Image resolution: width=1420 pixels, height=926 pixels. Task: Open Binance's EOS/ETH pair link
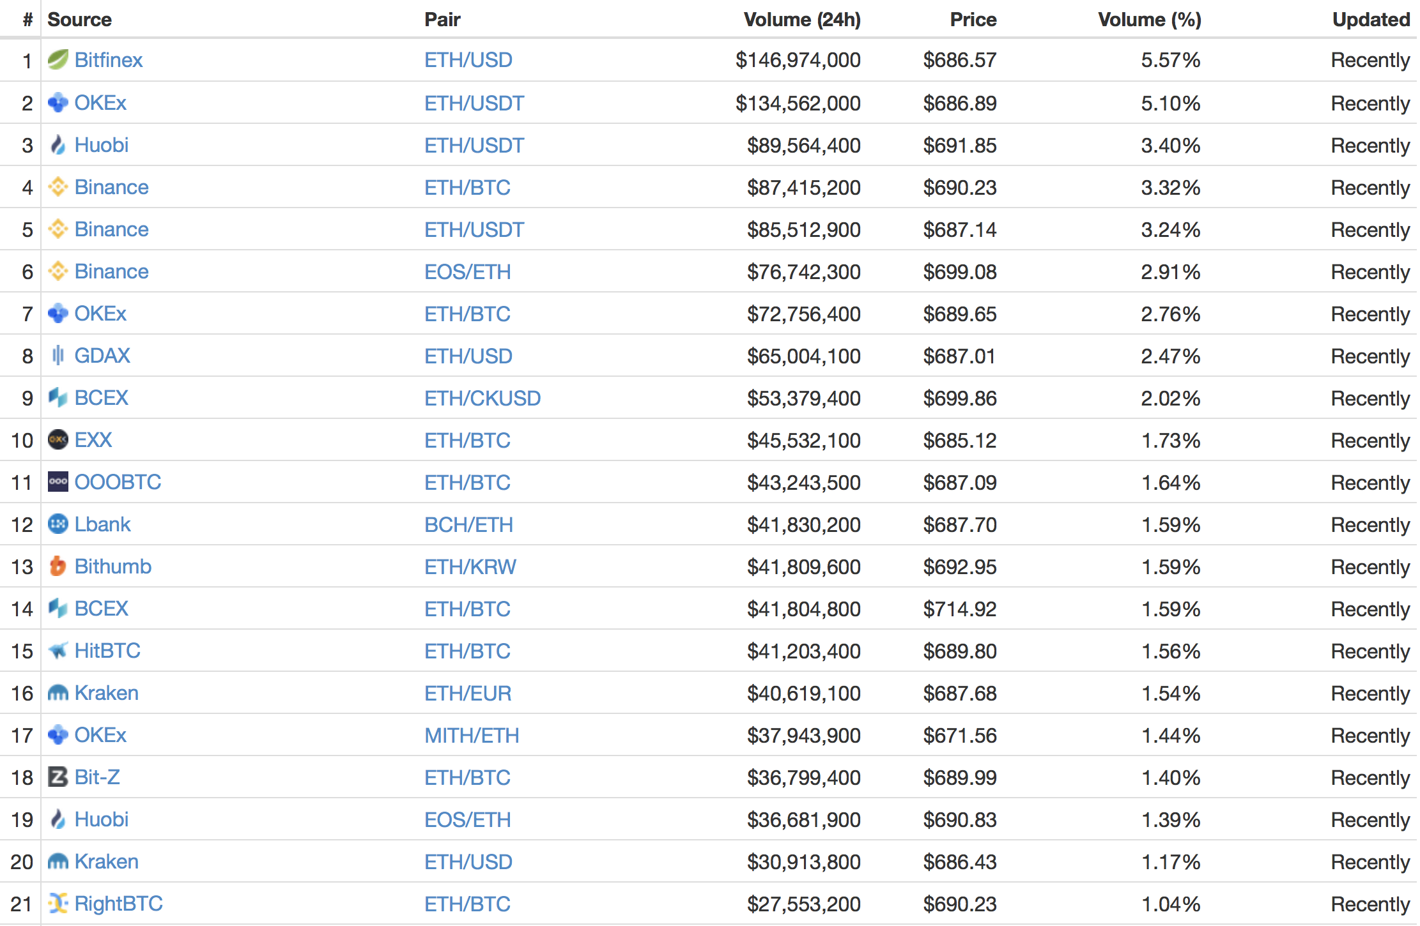click(x=468, y=271)
